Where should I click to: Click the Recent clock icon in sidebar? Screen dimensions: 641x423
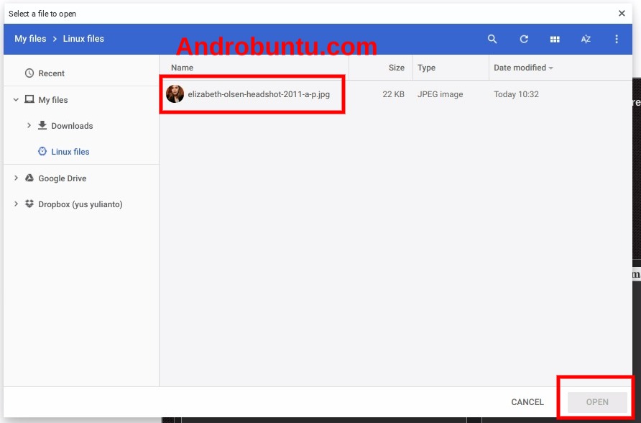pyautogui.click(x=29, y=73)
